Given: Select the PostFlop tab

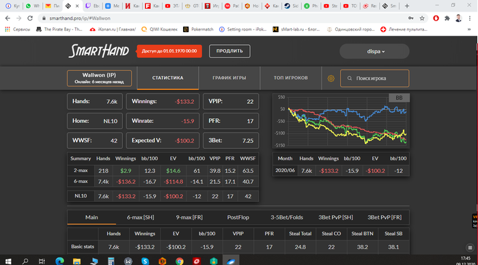Looking at the screenshot, I should click(x=238, y=217).
